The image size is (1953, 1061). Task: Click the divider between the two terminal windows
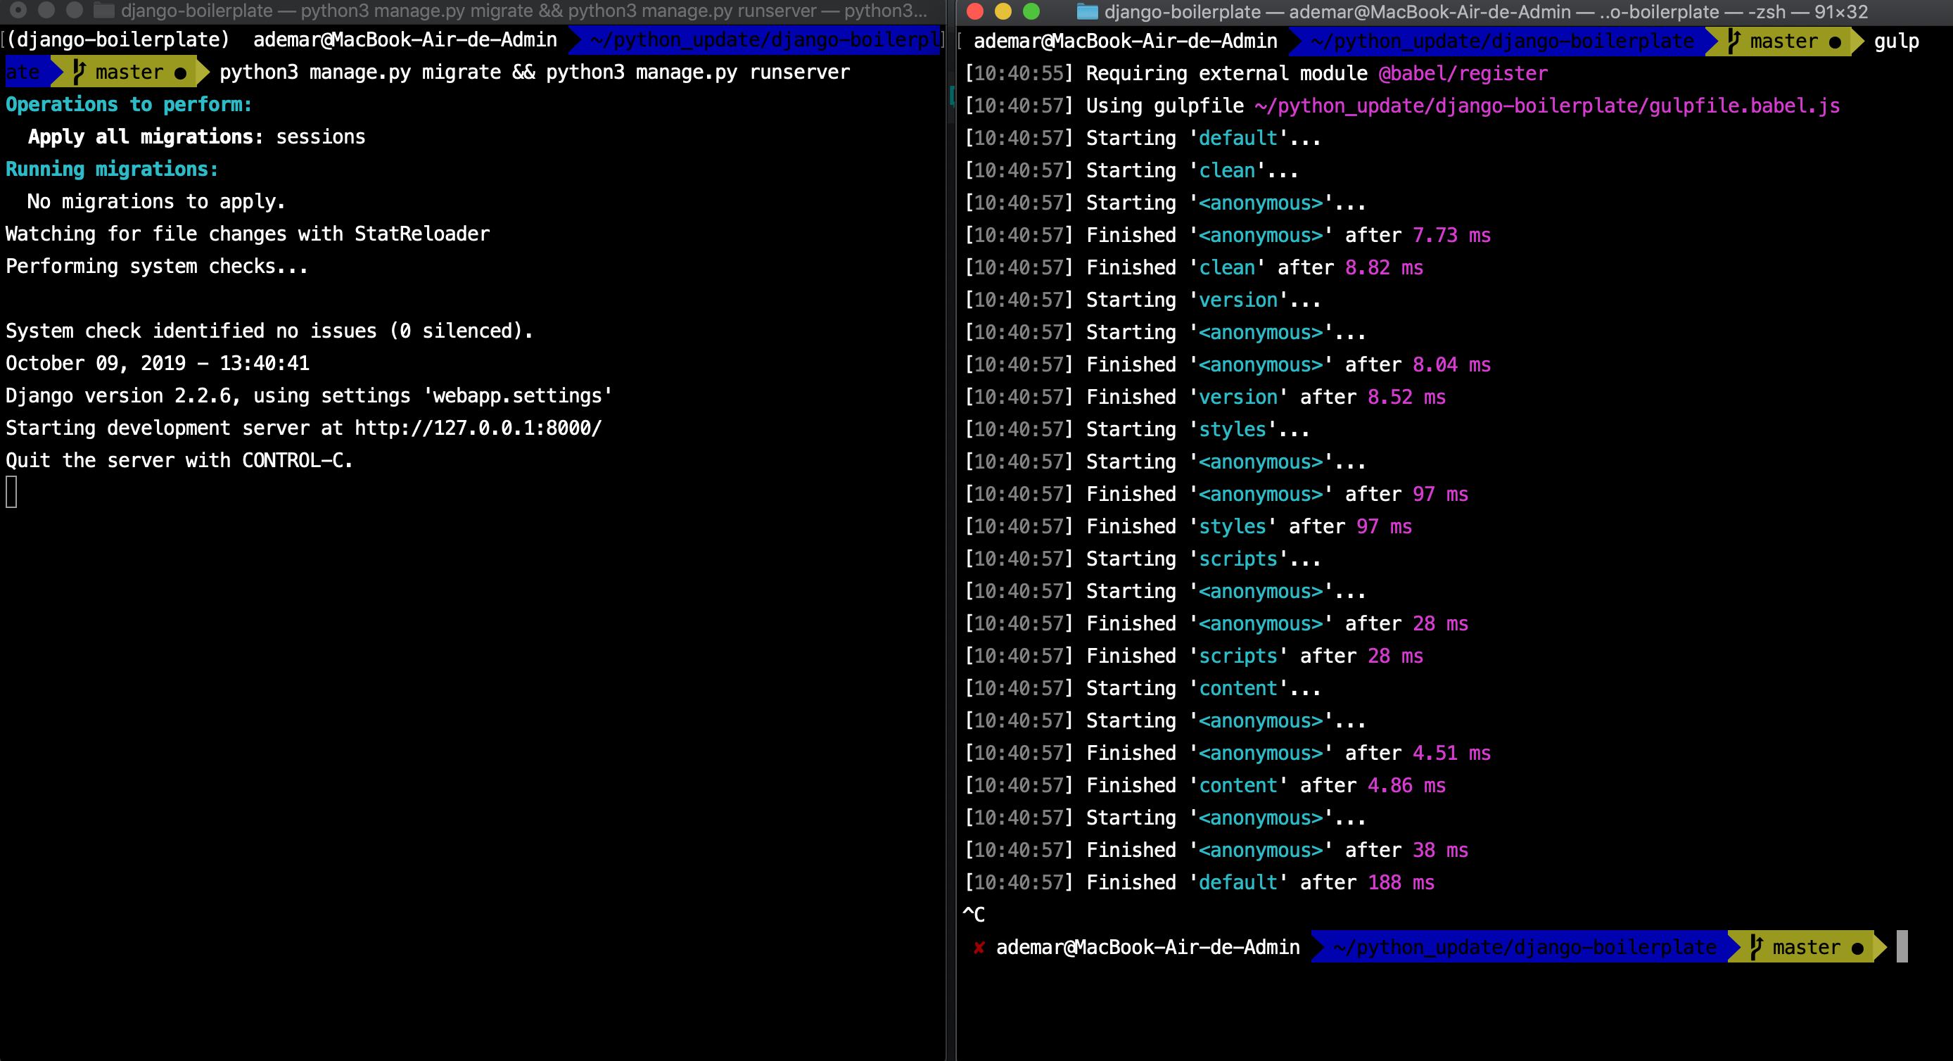[950, 531]
